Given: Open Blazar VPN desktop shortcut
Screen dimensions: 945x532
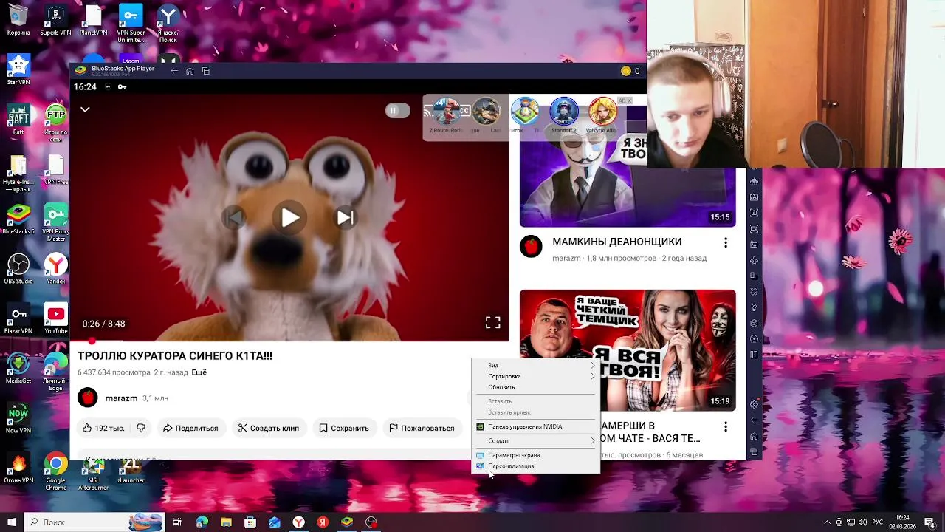Looking at the screenshot, I should [18, 318].
